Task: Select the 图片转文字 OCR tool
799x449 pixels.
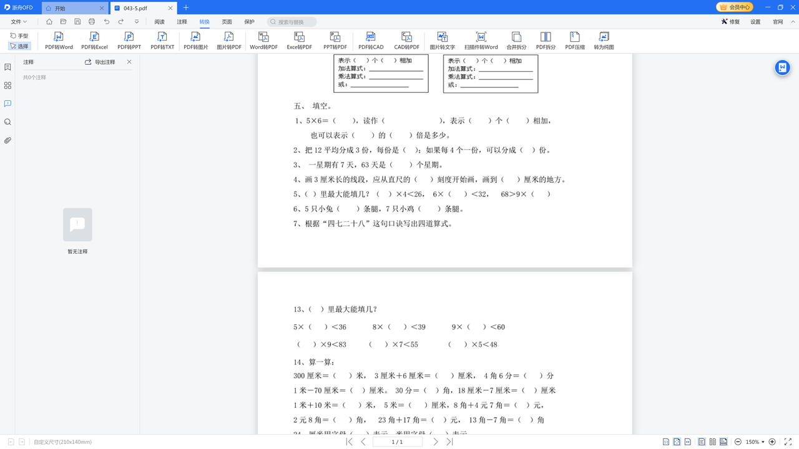Action: tap(443, 41)
